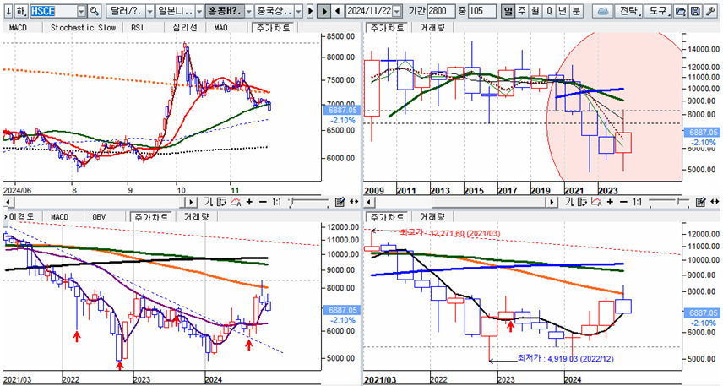
Task: Click left scroll arrow below the daily chart
Action: pos(8,202)
